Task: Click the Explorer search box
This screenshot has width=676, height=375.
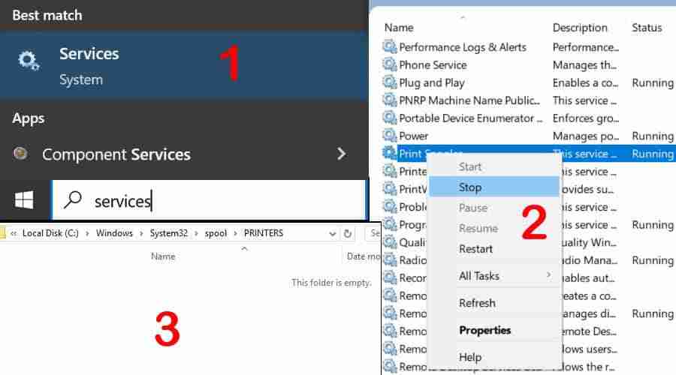Action: pyautogui.click(x=373, y=233)
